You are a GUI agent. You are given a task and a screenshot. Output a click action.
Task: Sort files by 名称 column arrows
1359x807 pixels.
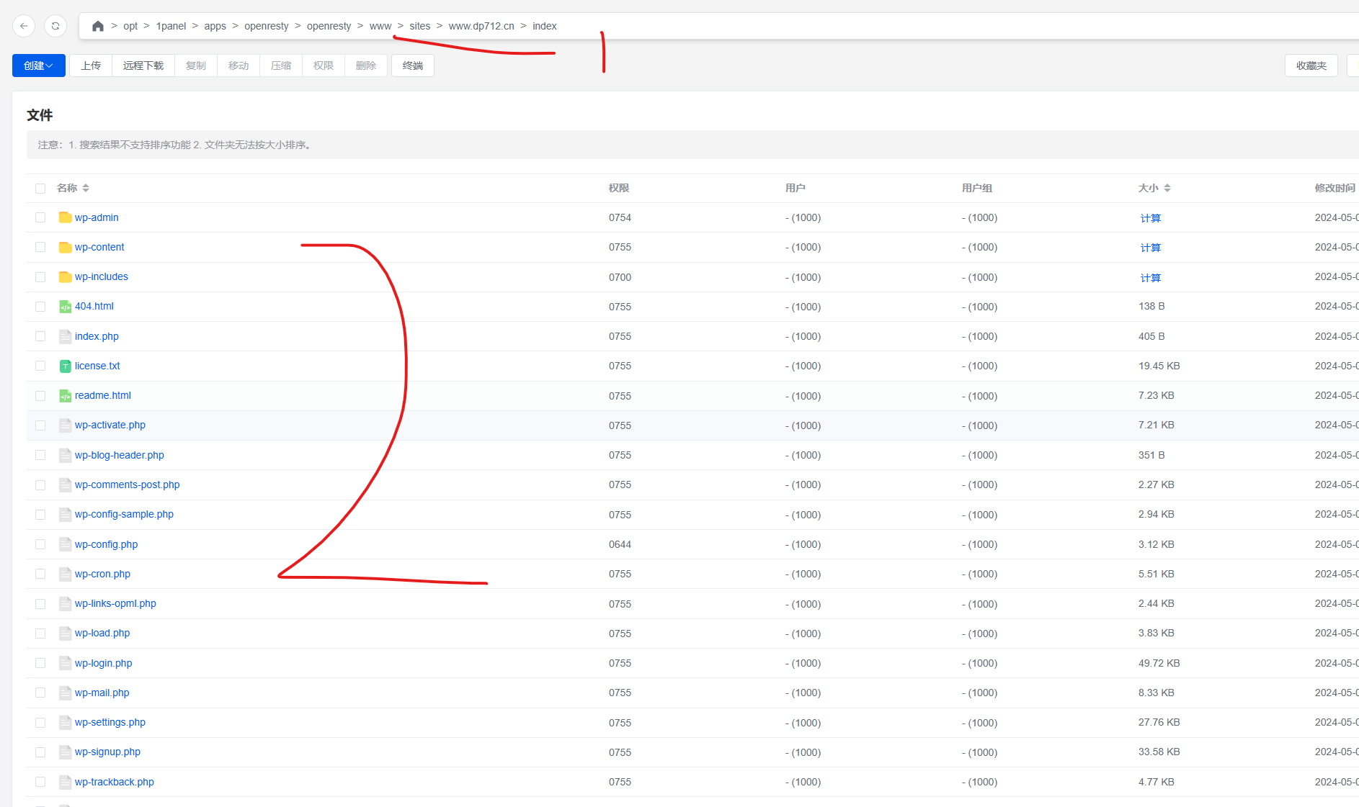tap(86, 188)
